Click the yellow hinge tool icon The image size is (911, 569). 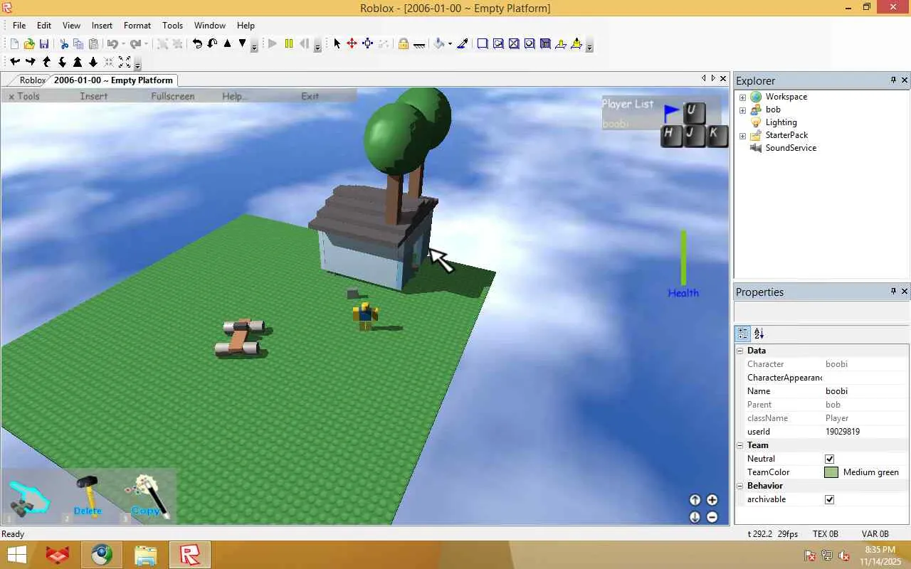click(560, 44)
